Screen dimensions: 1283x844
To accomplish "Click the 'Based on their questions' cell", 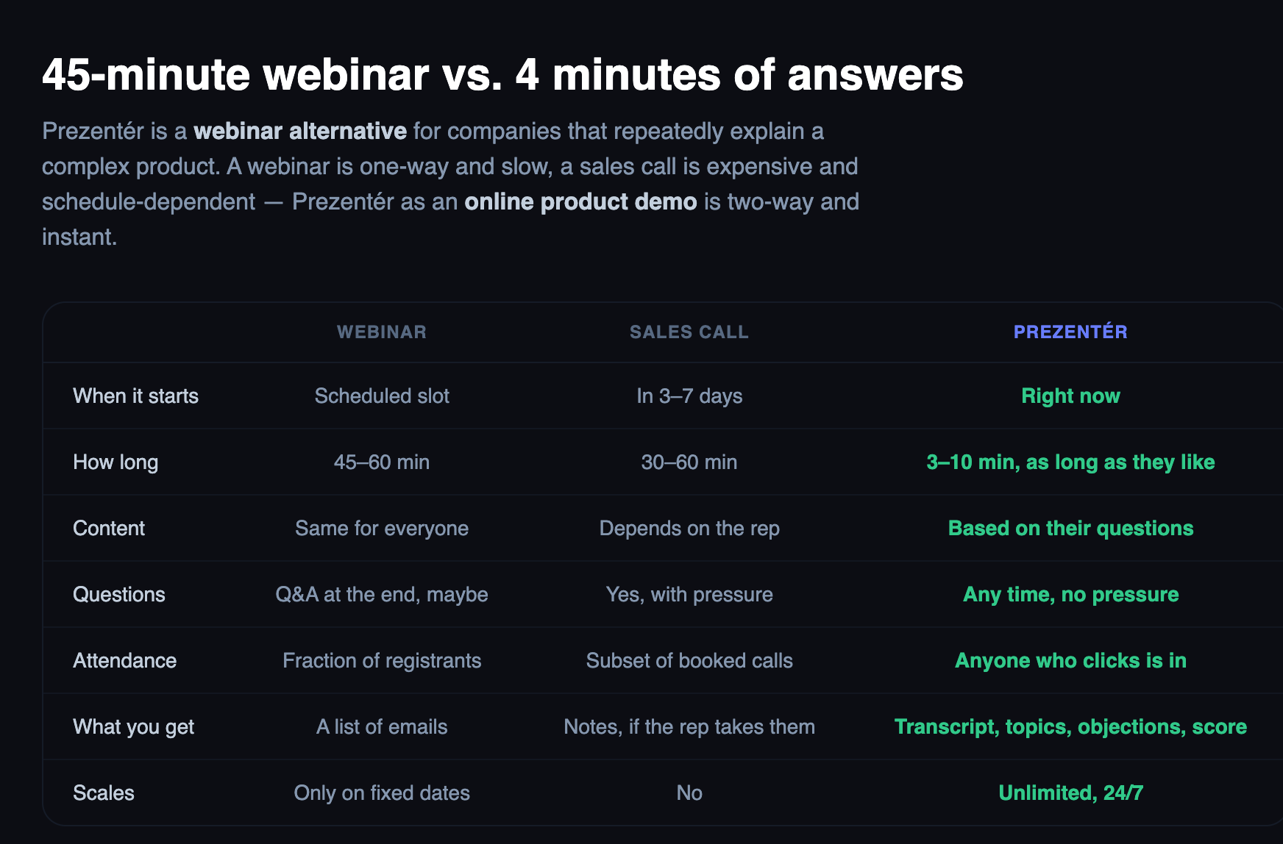I will [1070, 528].
